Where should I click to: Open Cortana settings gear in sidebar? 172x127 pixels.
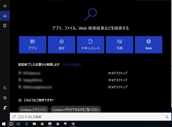pyautogui.click(x=5, y=98)
